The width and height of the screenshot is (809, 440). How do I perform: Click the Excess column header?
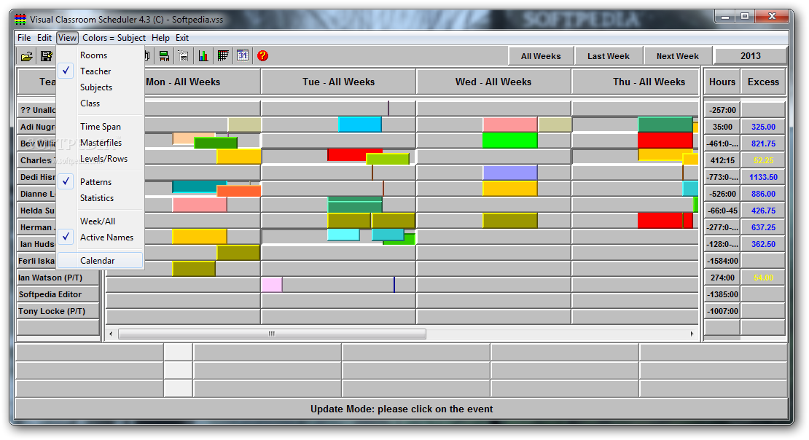(x=763, y=82)
